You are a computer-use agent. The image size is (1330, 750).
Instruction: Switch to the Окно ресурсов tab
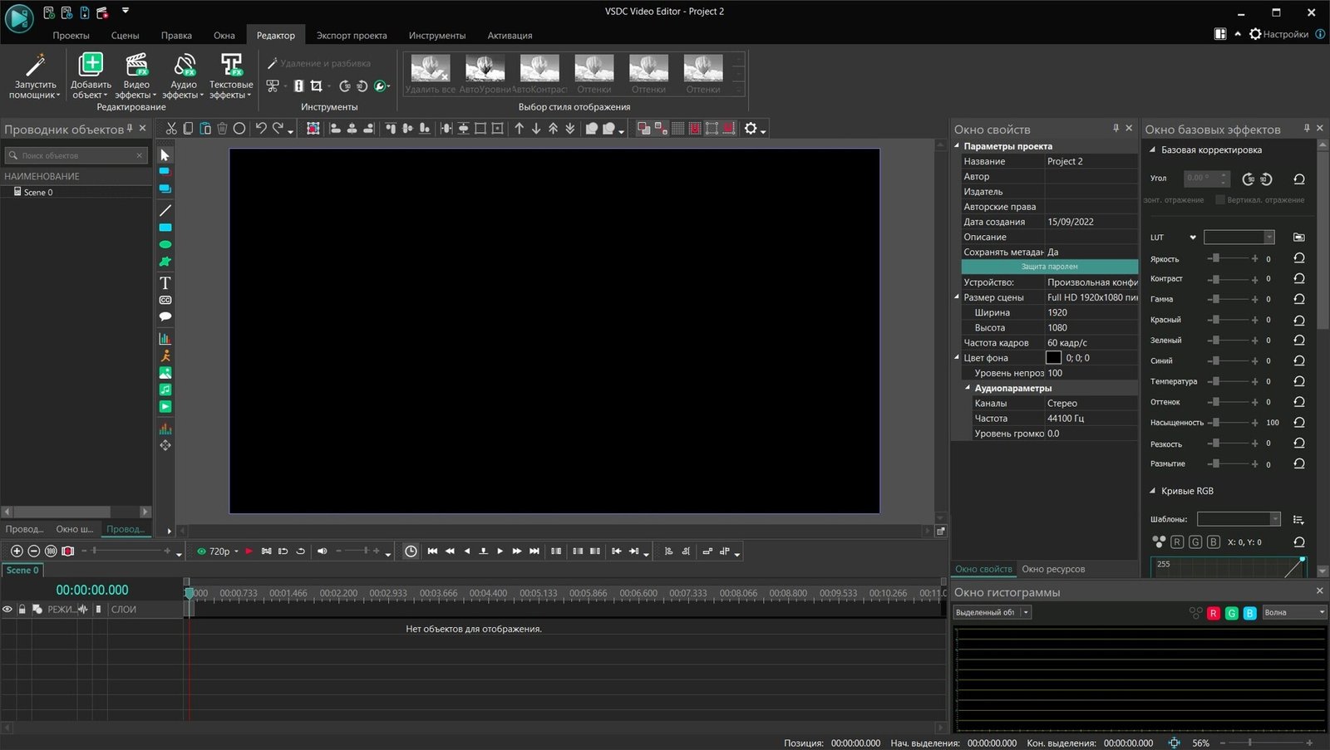(1053, 569)
